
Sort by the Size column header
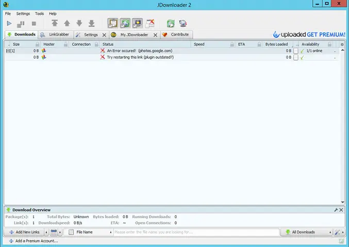16,44
